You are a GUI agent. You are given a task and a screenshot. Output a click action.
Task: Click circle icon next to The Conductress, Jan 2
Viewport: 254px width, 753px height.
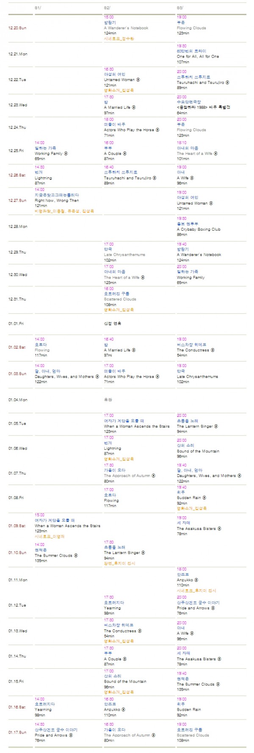pyautogui.click(x=213, y=350)
